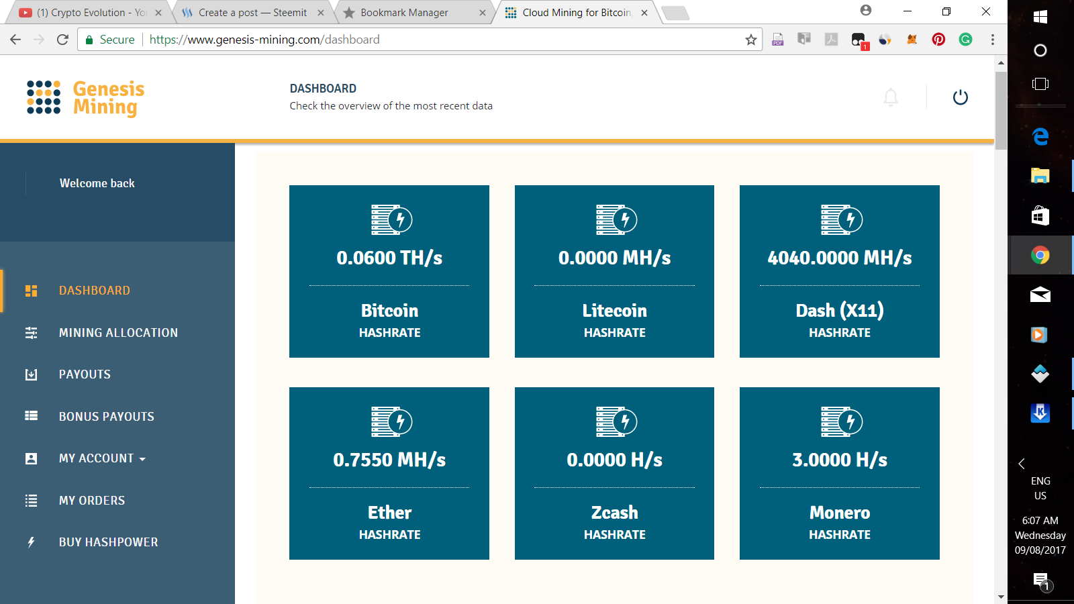
Task: Open Task View on the taskbar
Action: click(1040, 84)
